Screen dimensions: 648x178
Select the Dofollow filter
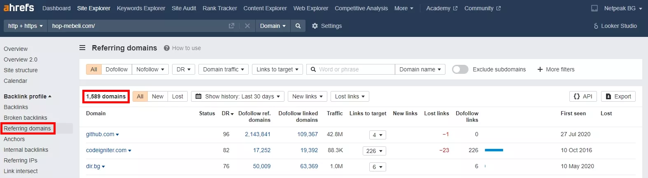[x=117, y=69]
